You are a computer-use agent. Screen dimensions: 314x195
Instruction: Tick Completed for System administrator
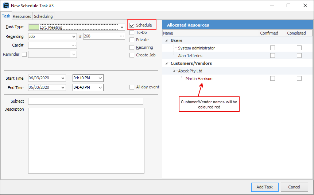(299, 48)
